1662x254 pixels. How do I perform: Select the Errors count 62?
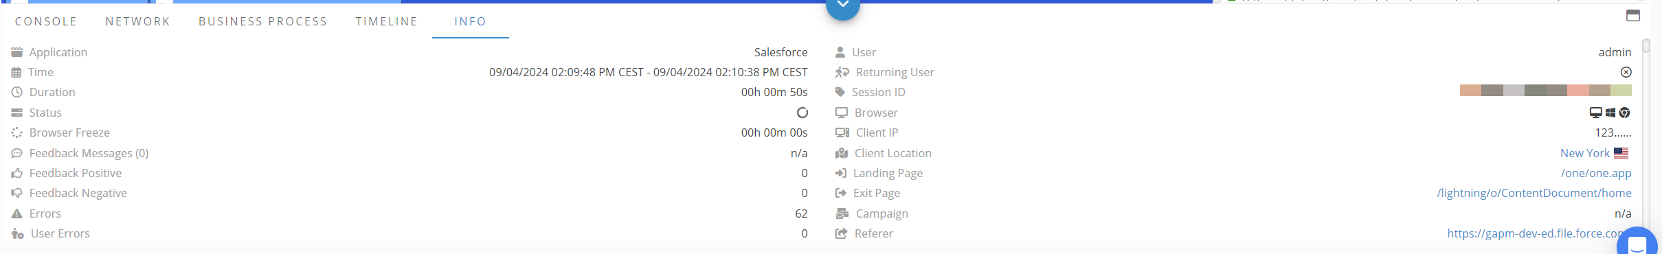pos(801,213)
